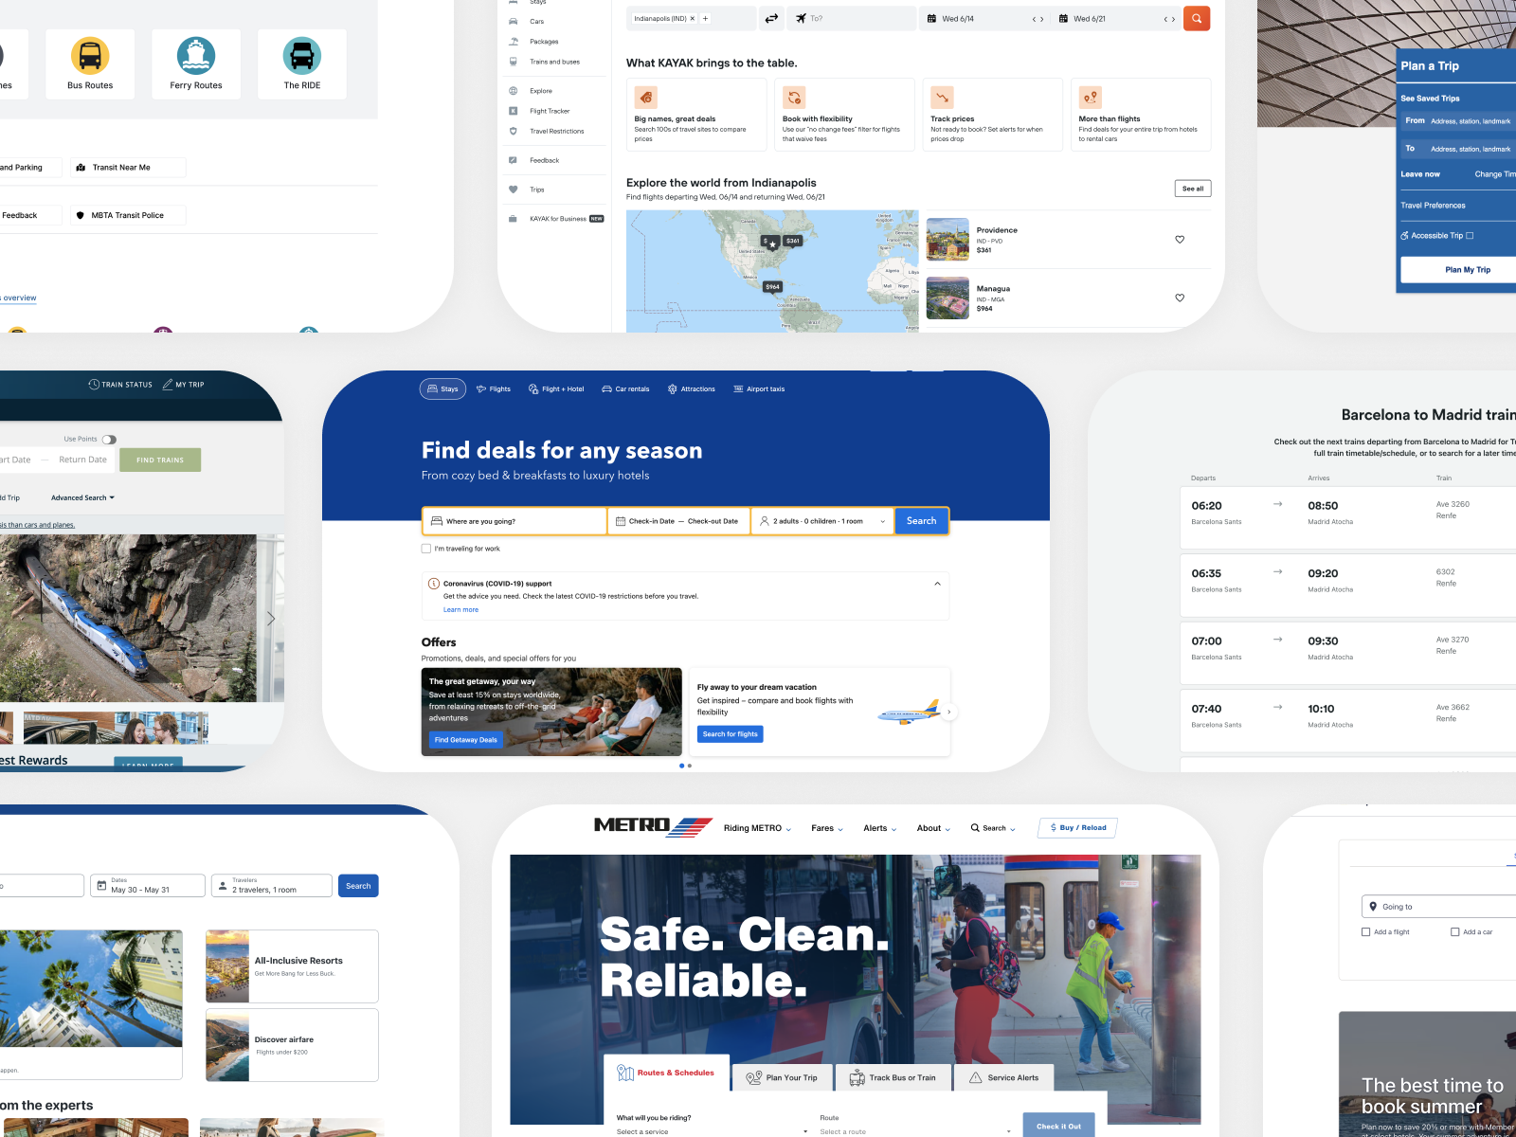Open the Ferry Routes icon tile
1516x1137 pixels.
(x=196, y=64)
